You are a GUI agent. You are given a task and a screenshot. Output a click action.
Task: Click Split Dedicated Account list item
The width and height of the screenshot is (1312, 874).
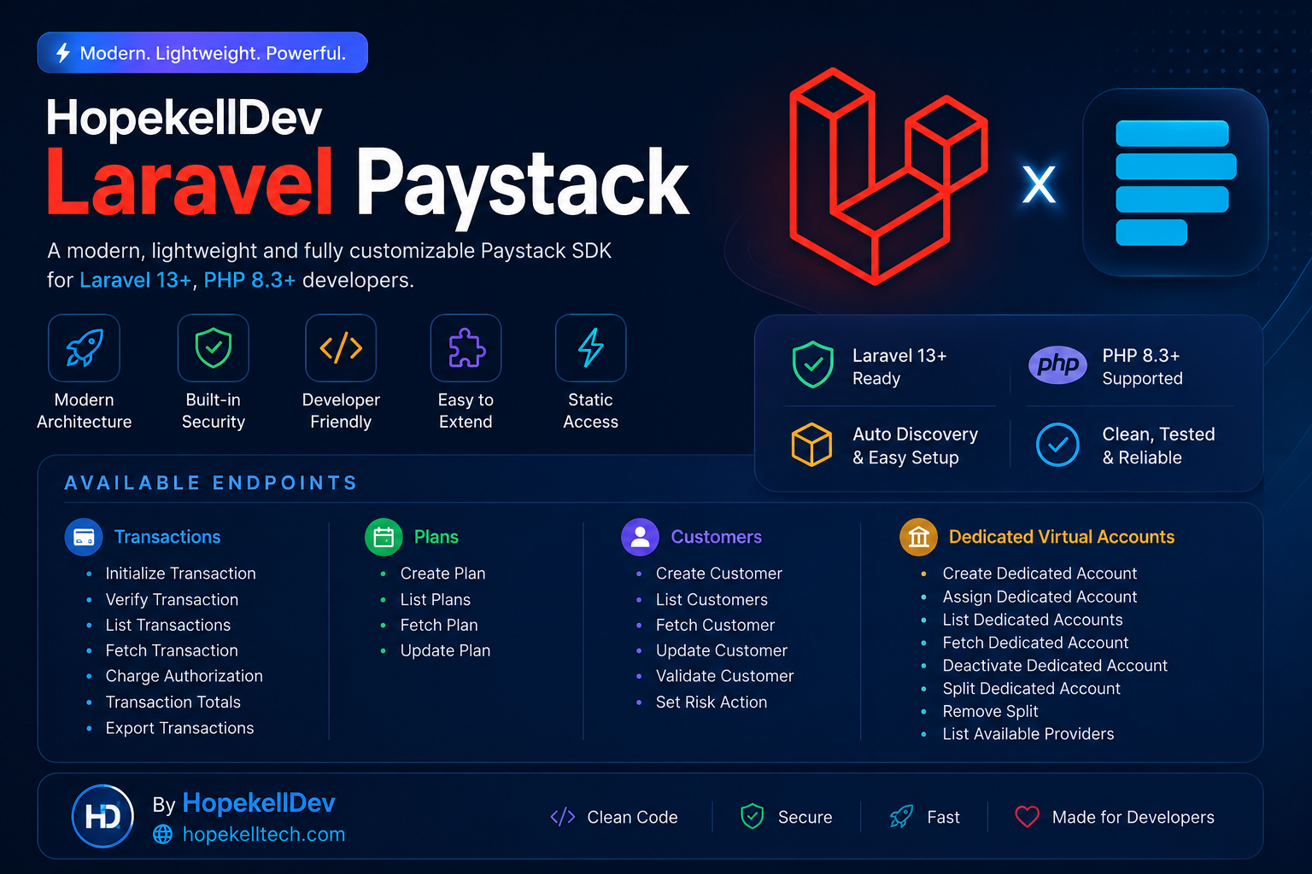(1031, 689)
